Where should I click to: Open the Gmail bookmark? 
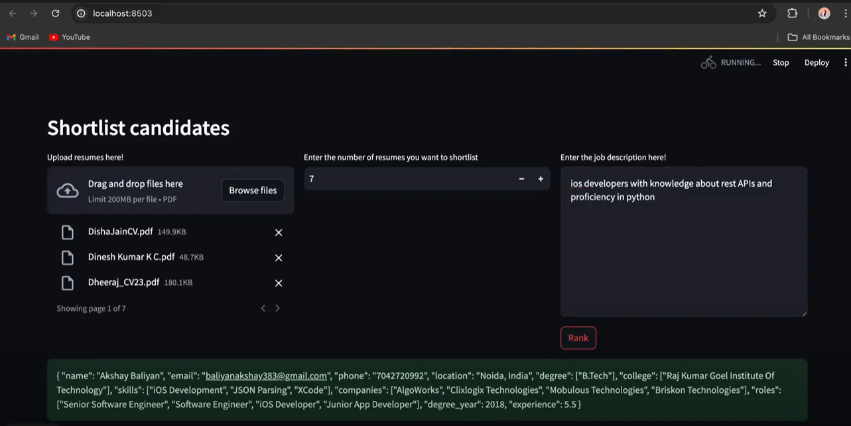pos(23,37)
